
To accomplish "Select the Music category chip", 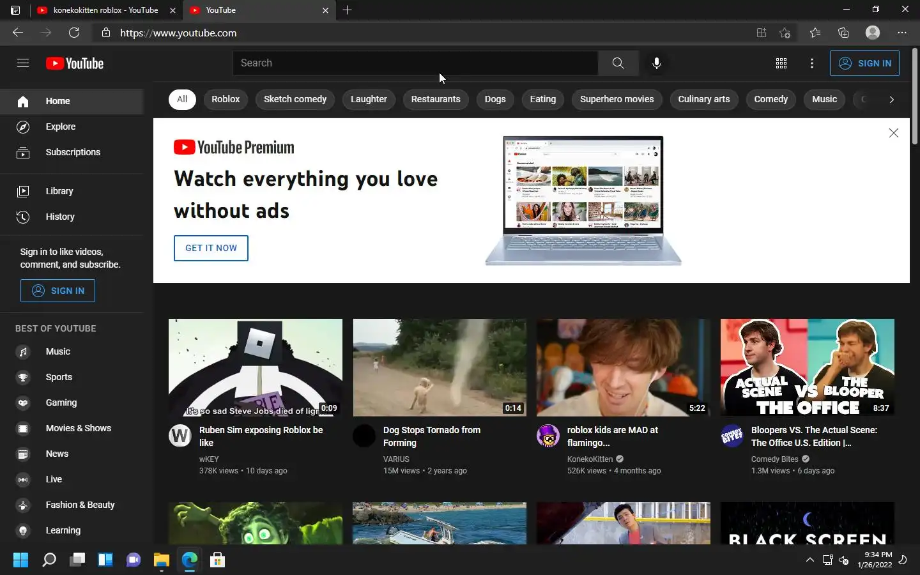I will click(x=824, y=99).
